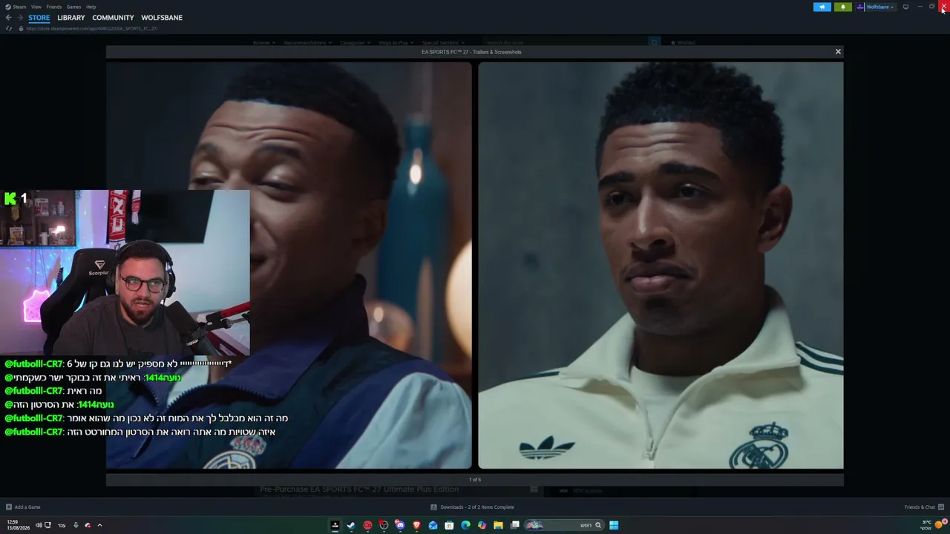
Task: Expand the dimmed Browse store dropdown
Action: 263,43
